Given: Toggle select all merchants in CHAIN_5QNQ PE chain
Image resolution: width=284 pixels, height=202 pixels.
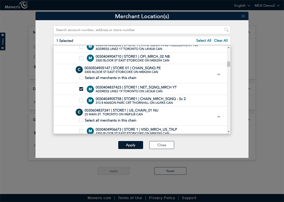Looking at the screenshot, I should tap(81, 78).
